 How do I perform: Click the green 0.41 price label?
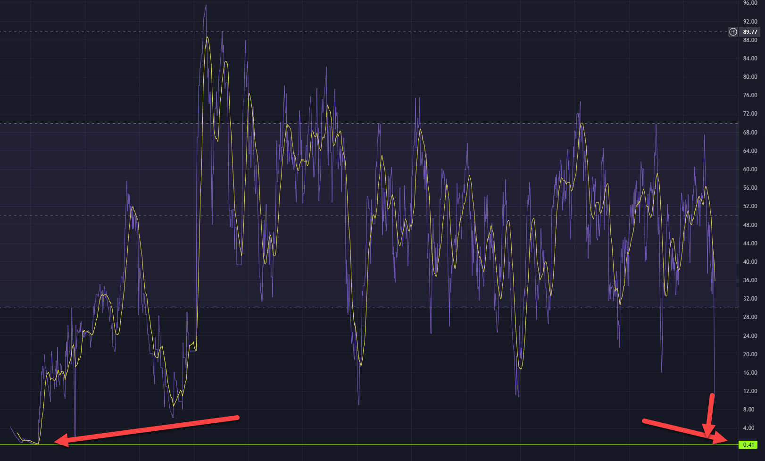pos(748,445)
